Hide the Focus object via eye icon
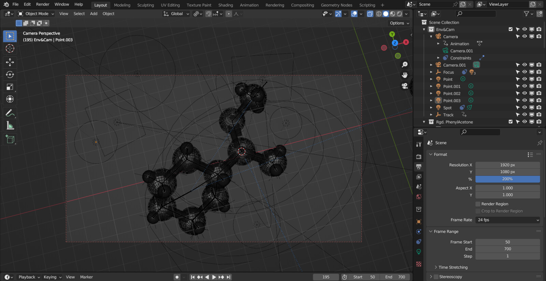 tap(525, 72)
